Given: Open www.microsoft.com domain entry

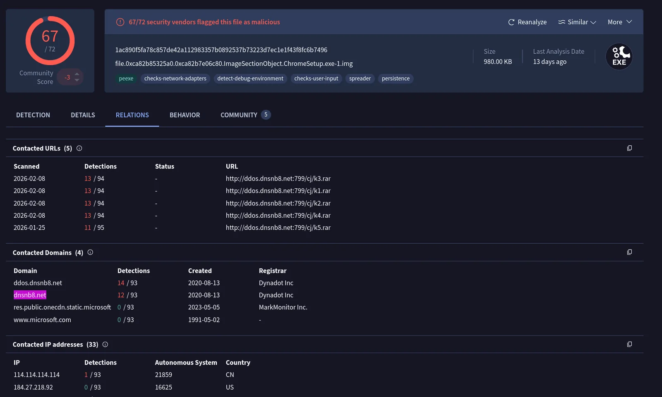Looking at the screenshot, I should click(42, 320).
